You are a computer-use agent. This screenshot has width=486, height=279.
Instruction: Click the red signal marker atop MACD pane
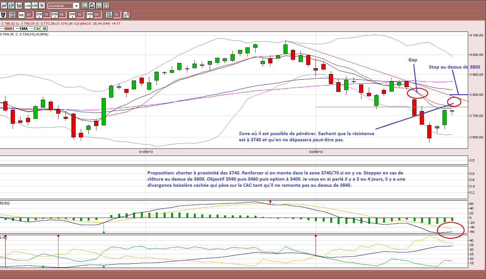click(270, 202)
